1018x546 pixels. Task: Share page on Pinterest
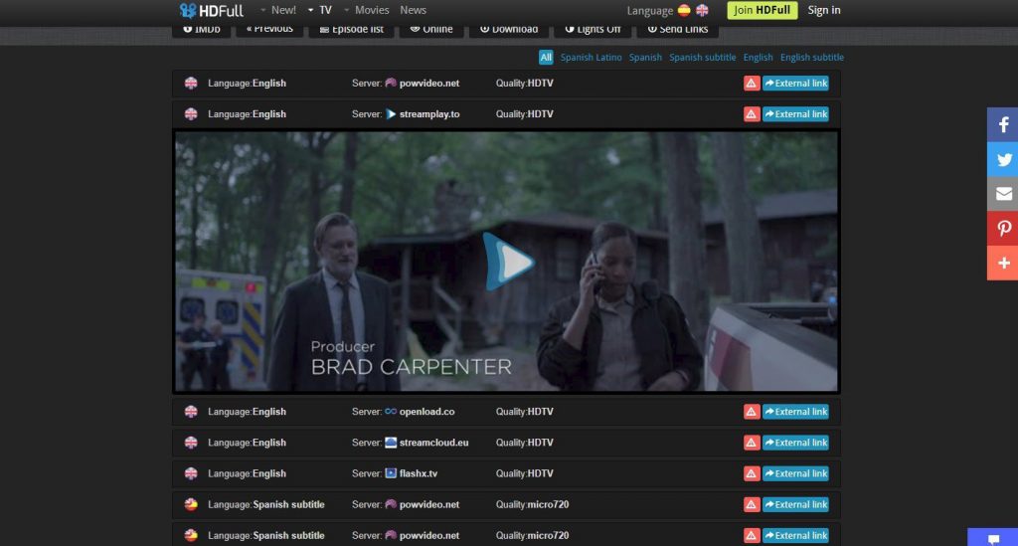click(x=1002, y=228)
